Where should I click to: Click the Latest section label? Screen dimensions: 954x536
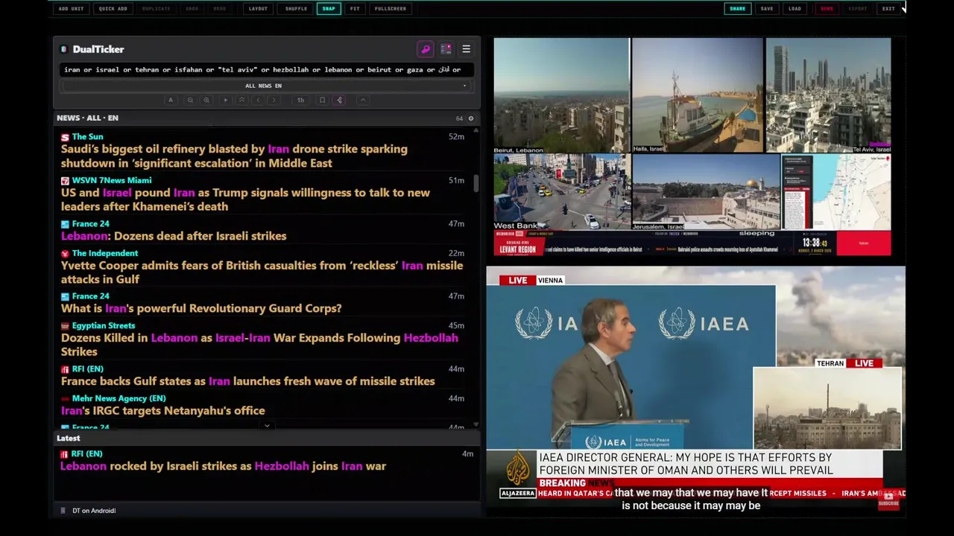pyautogui.click(x=68, y=438)
